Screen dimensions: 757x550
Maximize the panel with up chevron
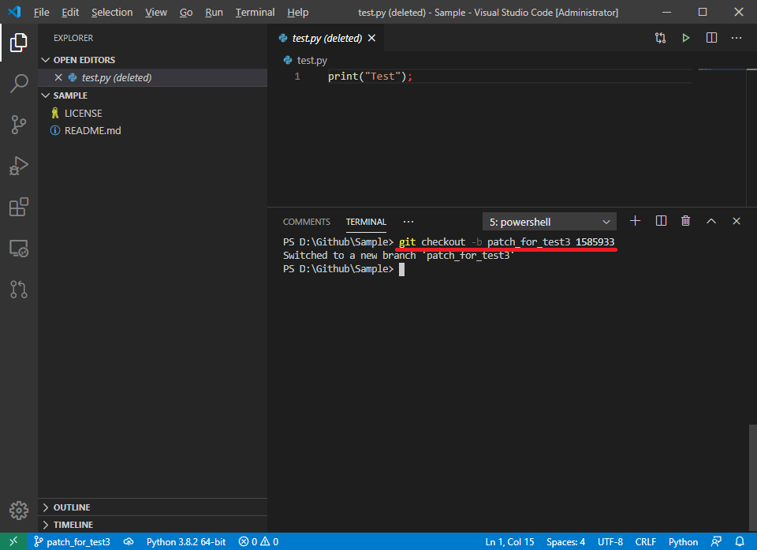(x=711, y=221)
